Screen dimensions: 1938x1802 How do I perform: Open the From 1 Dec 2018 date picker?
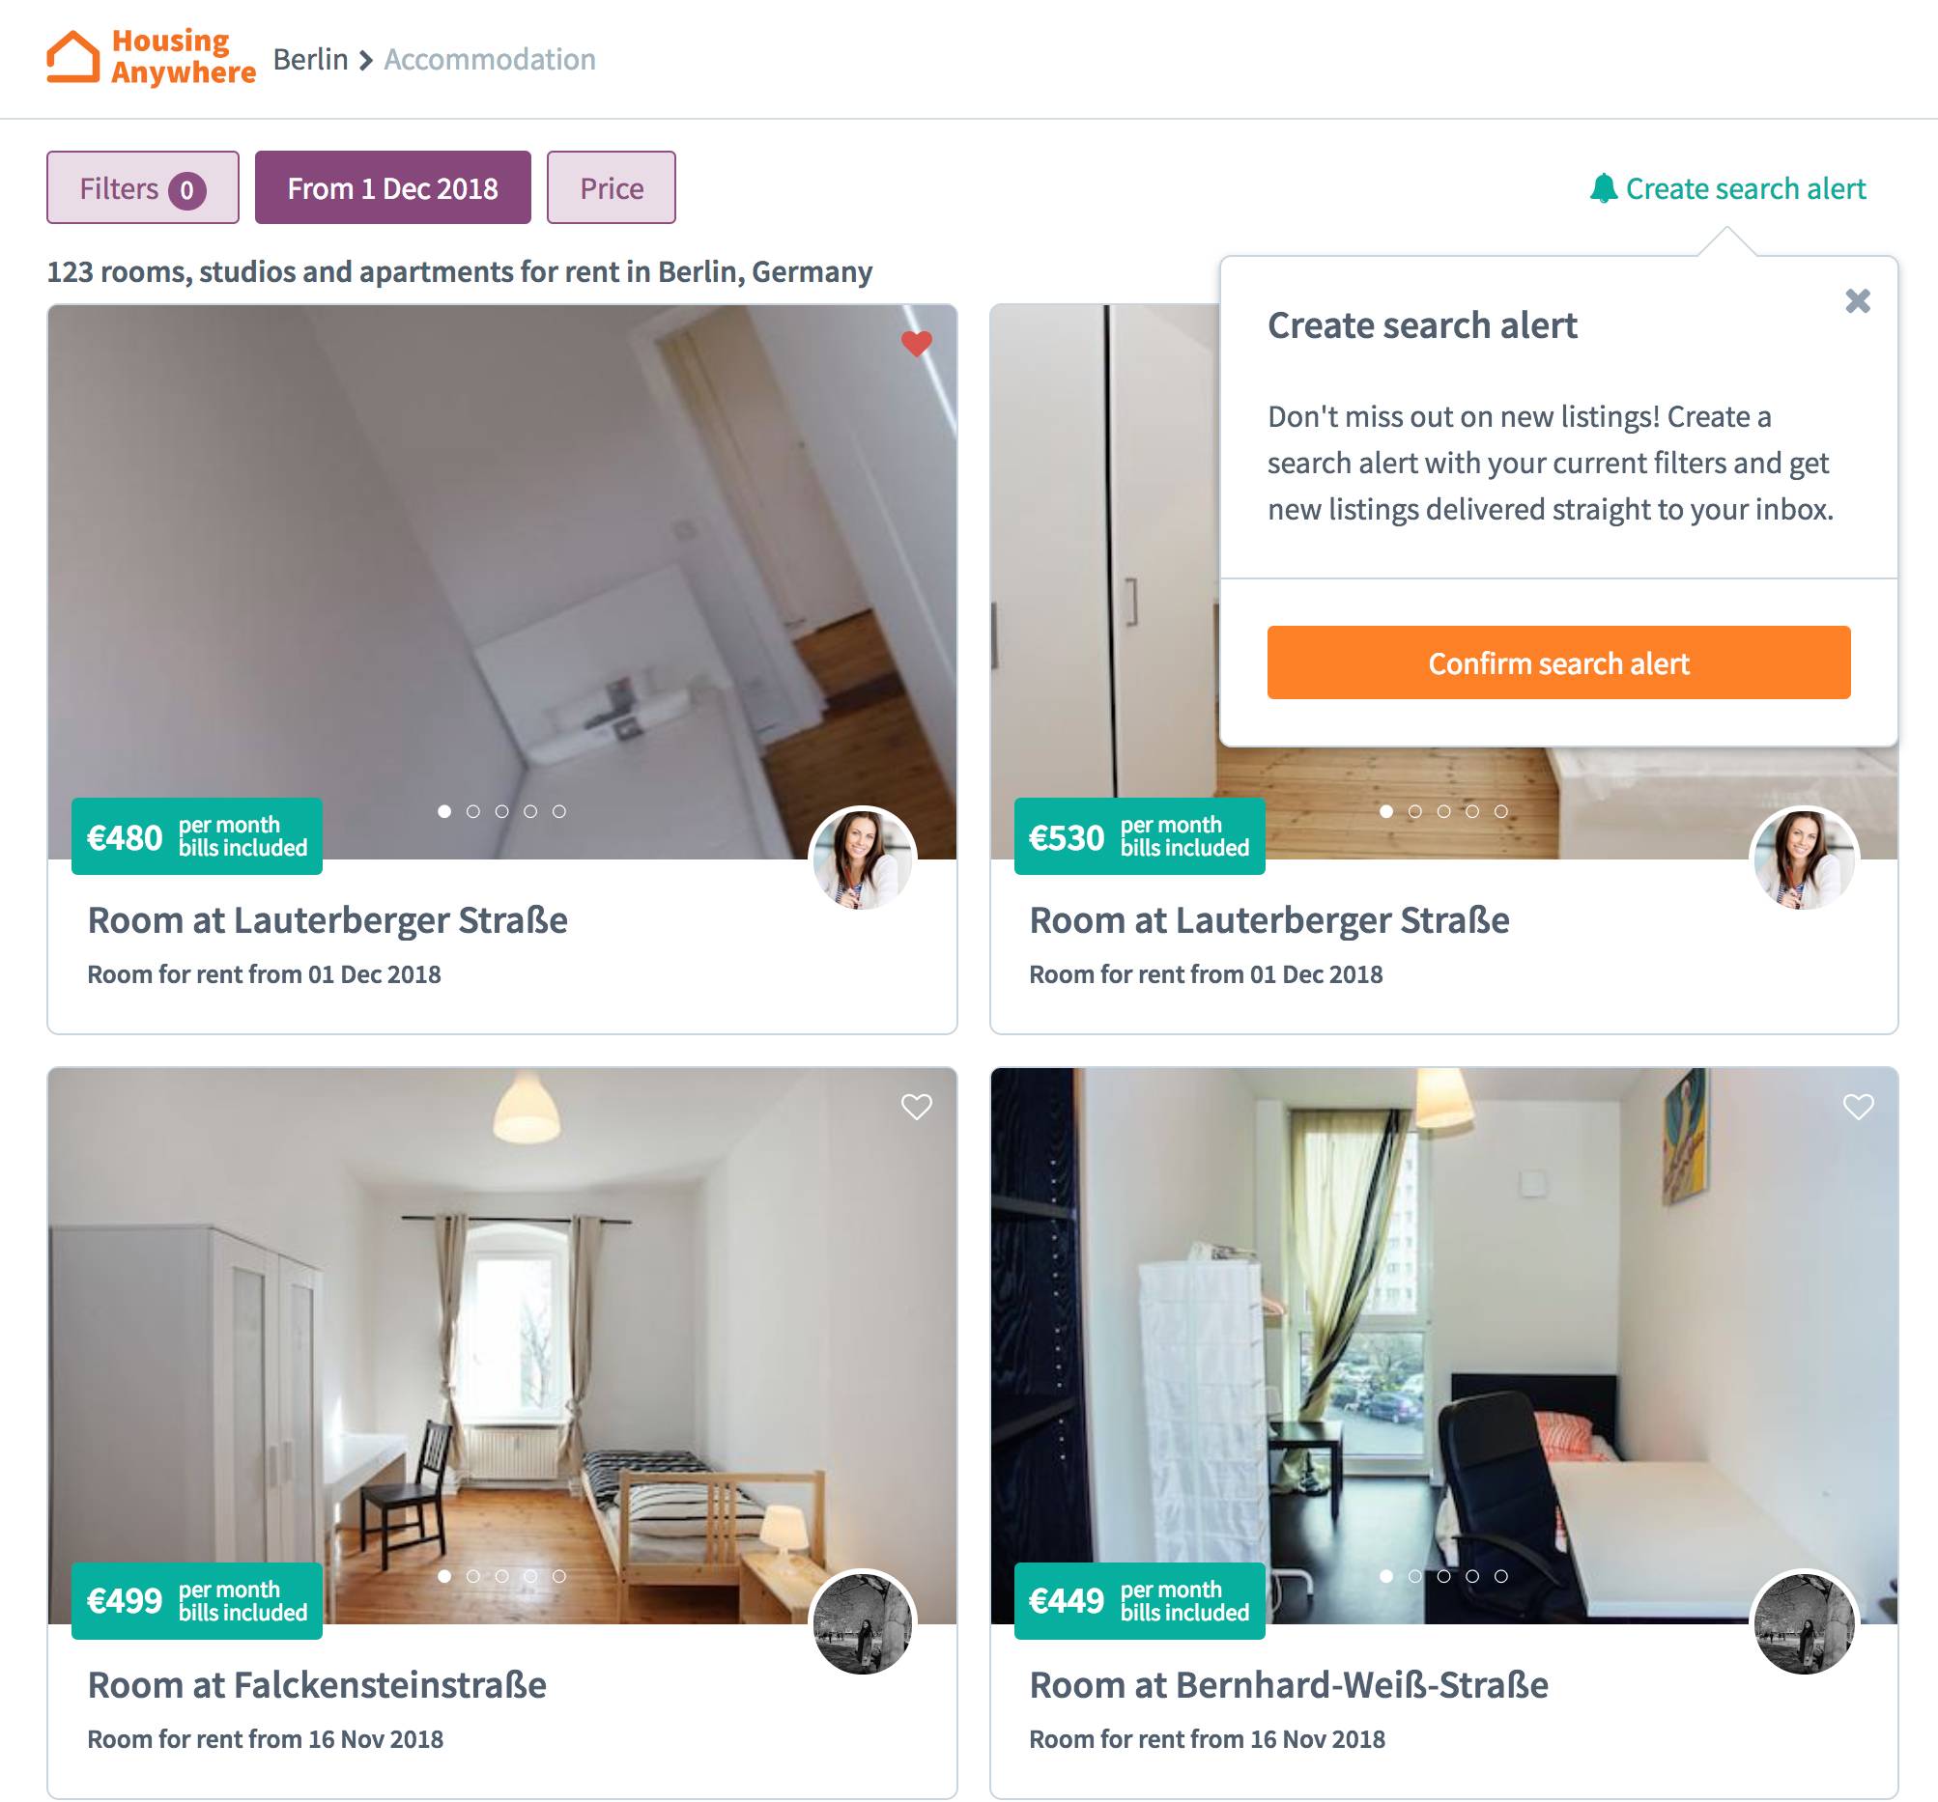pos(393,187)
